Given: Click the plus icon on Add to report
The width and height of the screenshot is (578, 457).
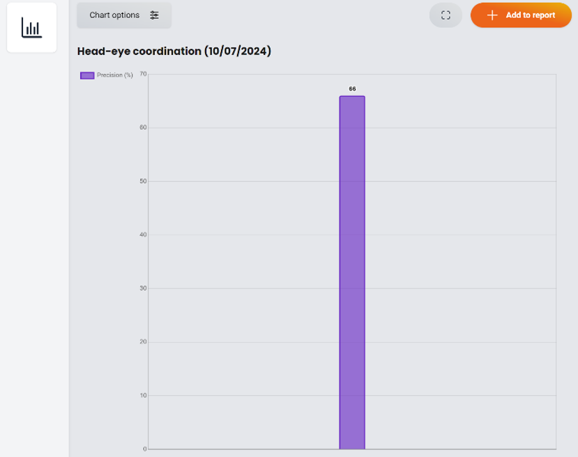Looking at the screenshot, I should pyautogui.click(x=492, y=15).
